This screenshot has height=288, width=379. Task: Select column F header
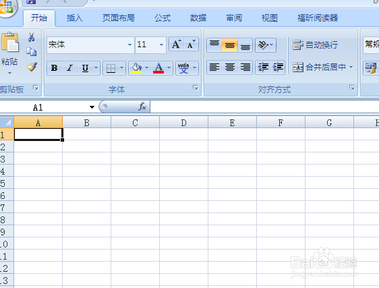(281, 123)
